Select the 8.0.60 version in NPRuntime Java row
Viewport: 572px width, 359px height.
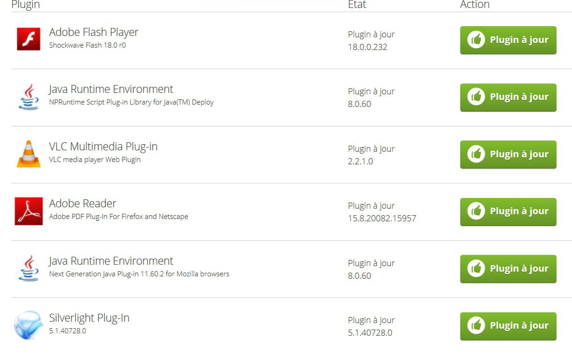pyautogui.click(x=360, y=104)
